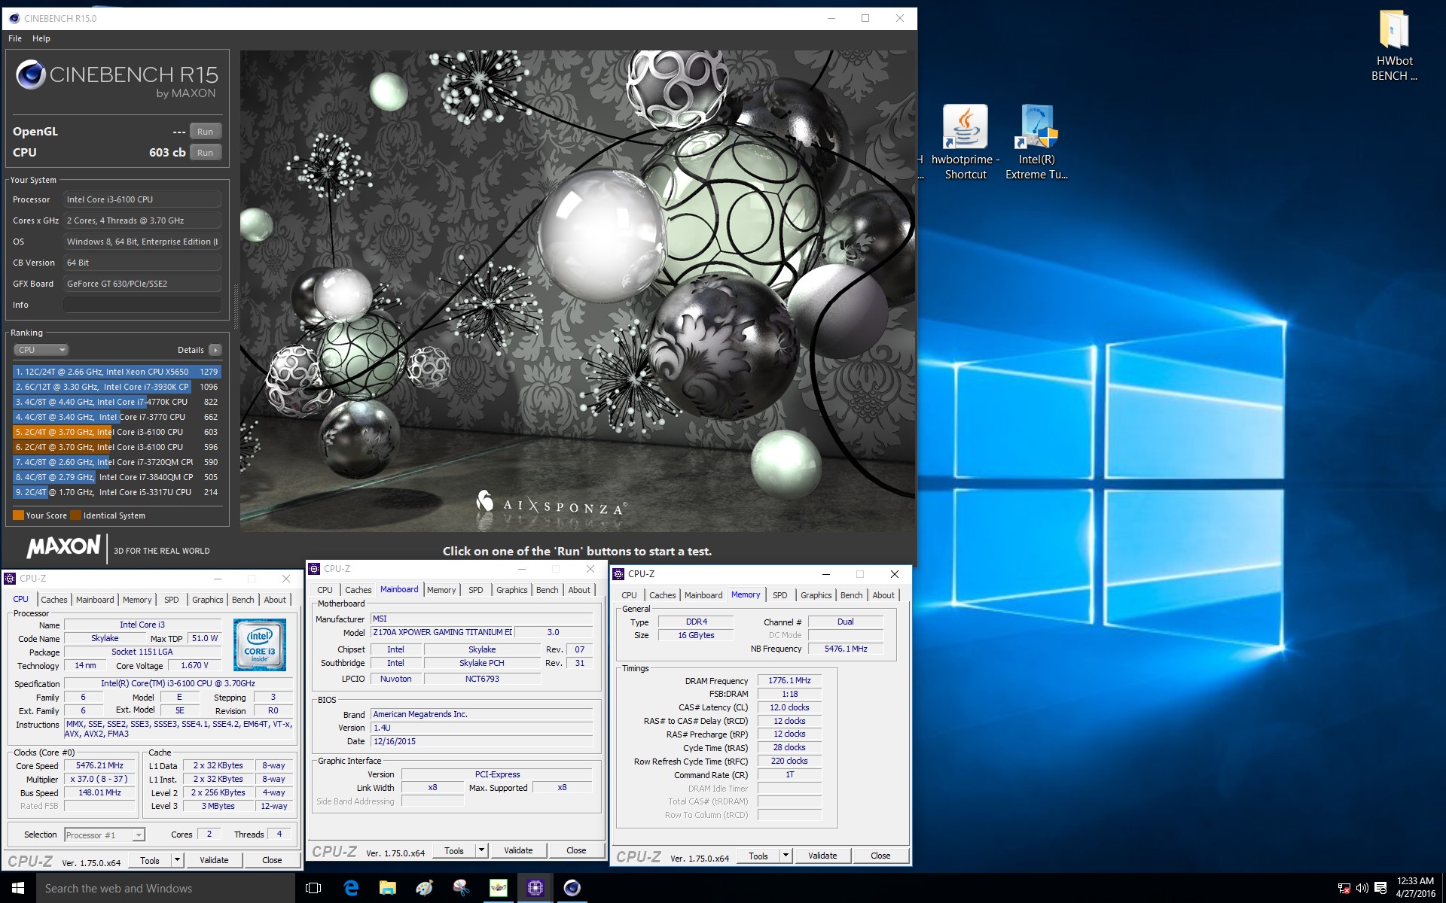
Task: Open the Paint taskbar icon
Action: tap(424, 888)
